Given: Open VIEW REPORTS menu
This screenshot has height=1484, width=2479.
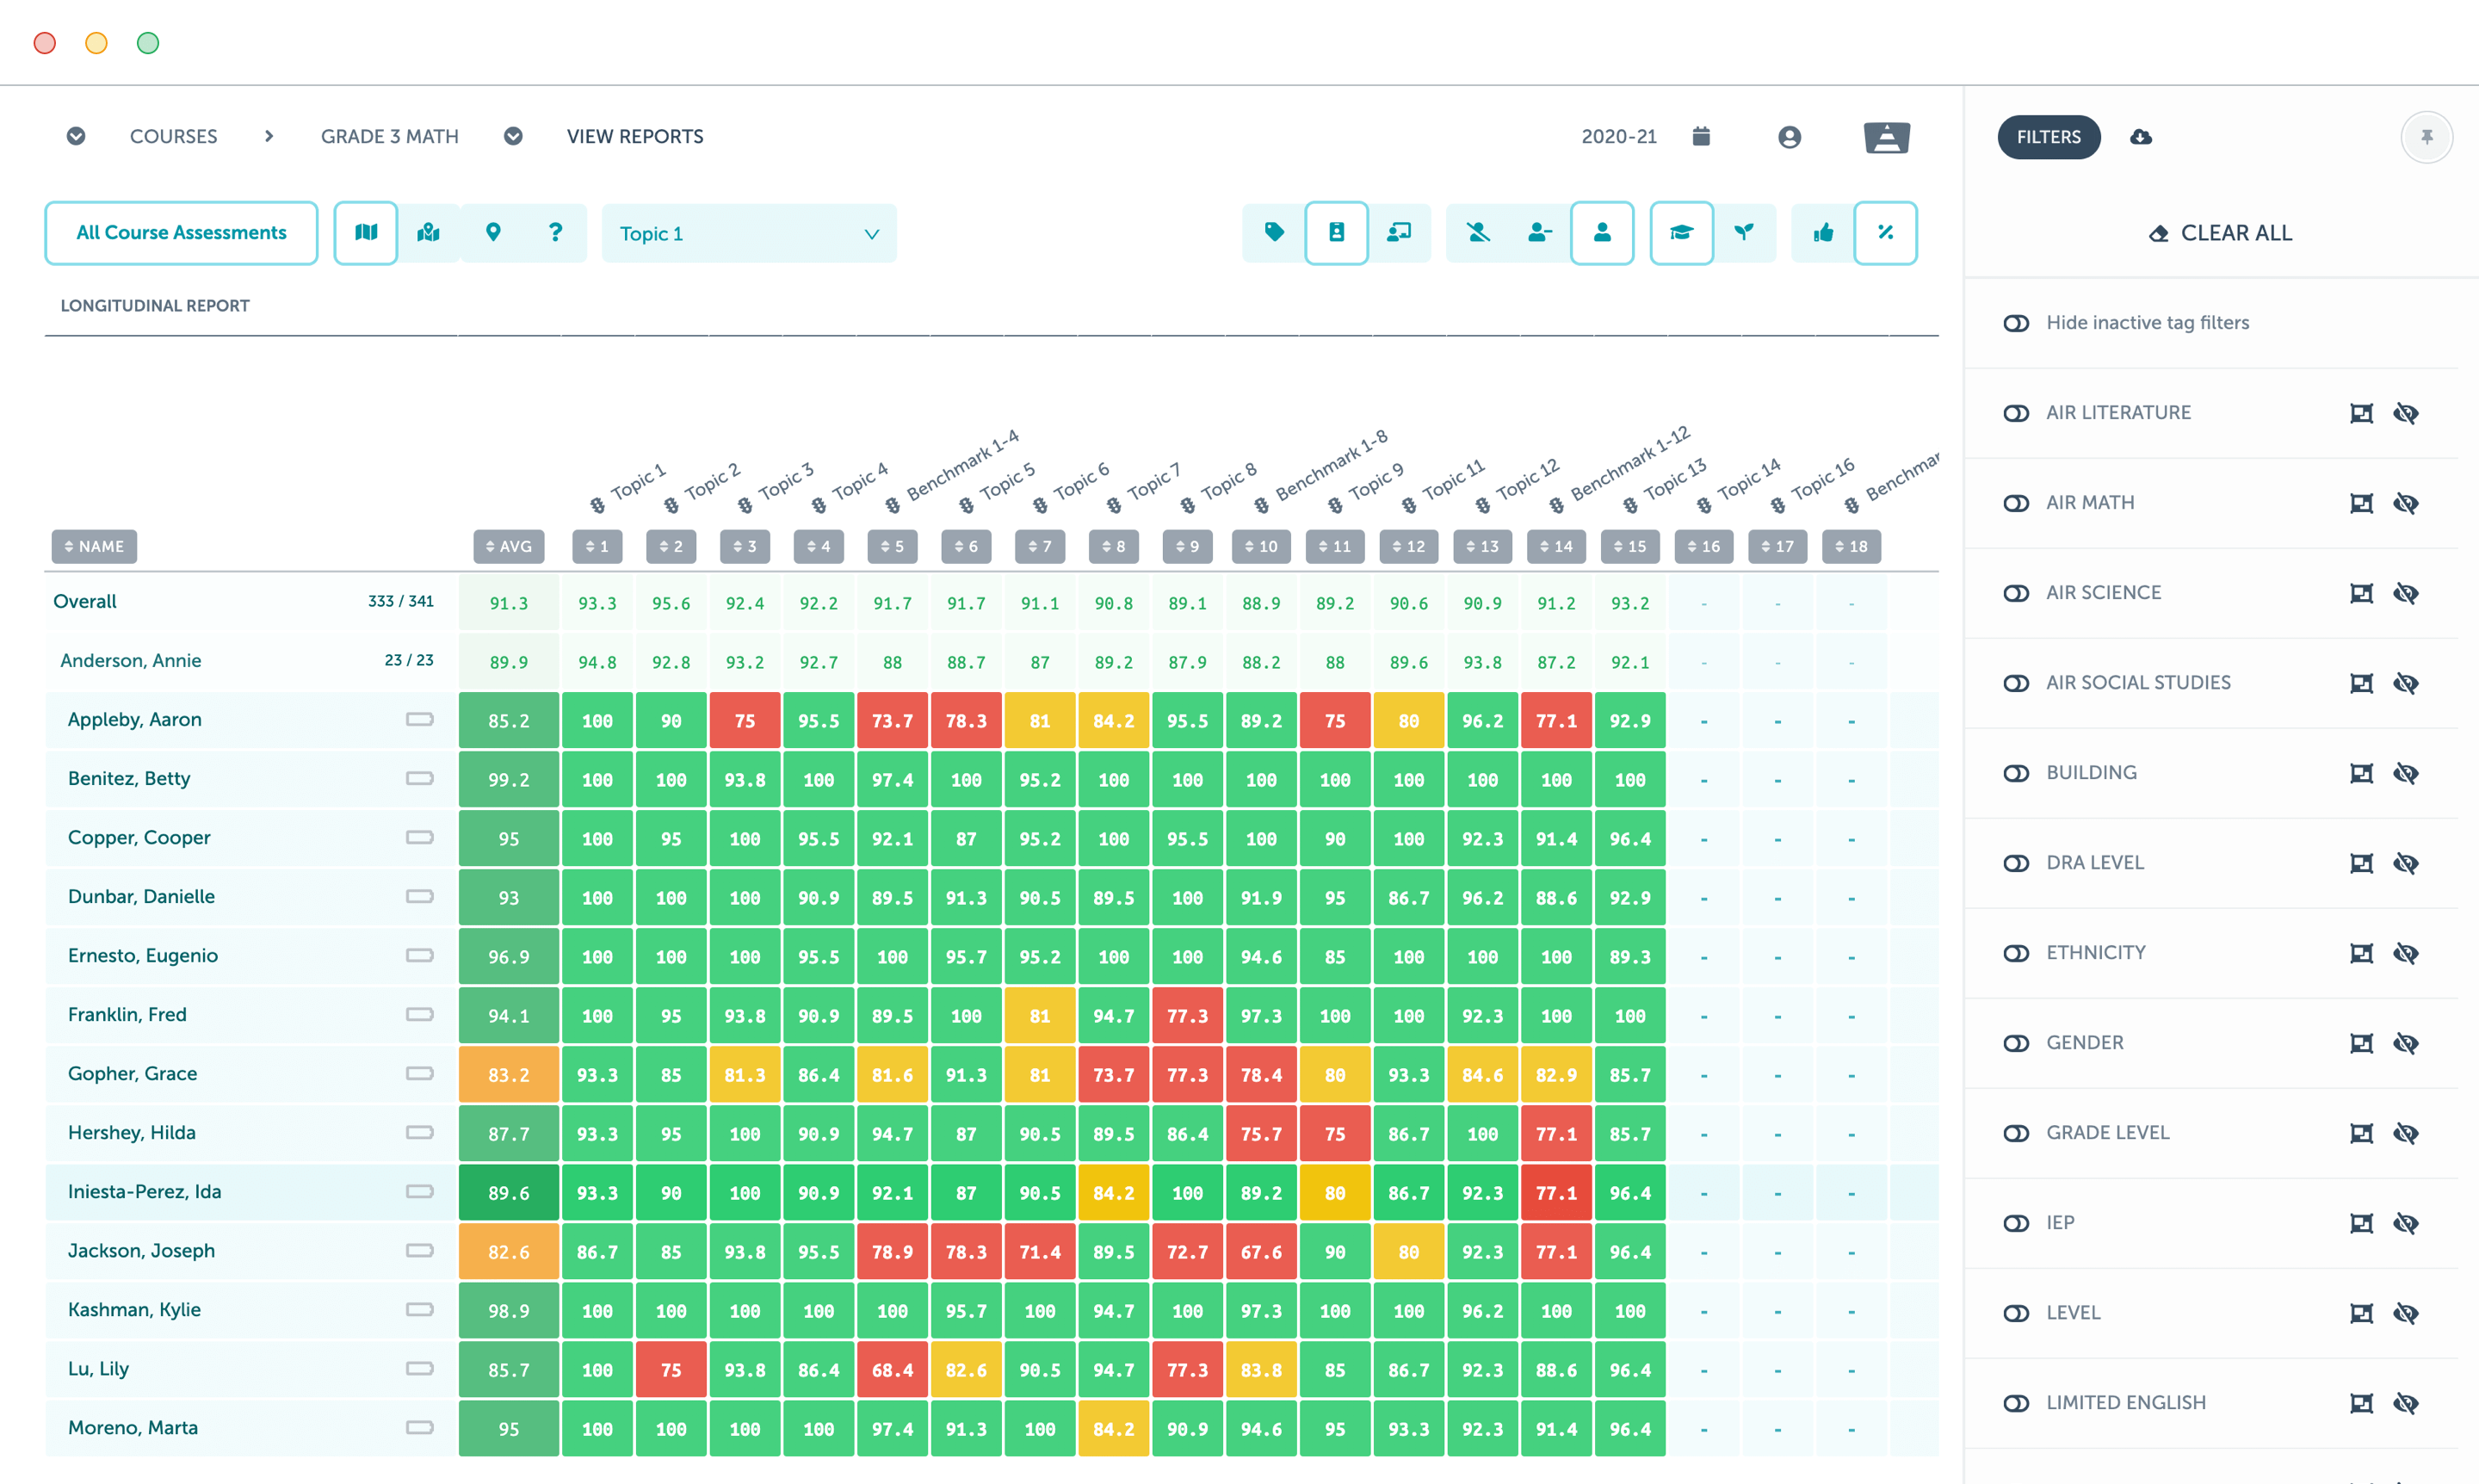Looking at the screenshot, I should (635, 136).
